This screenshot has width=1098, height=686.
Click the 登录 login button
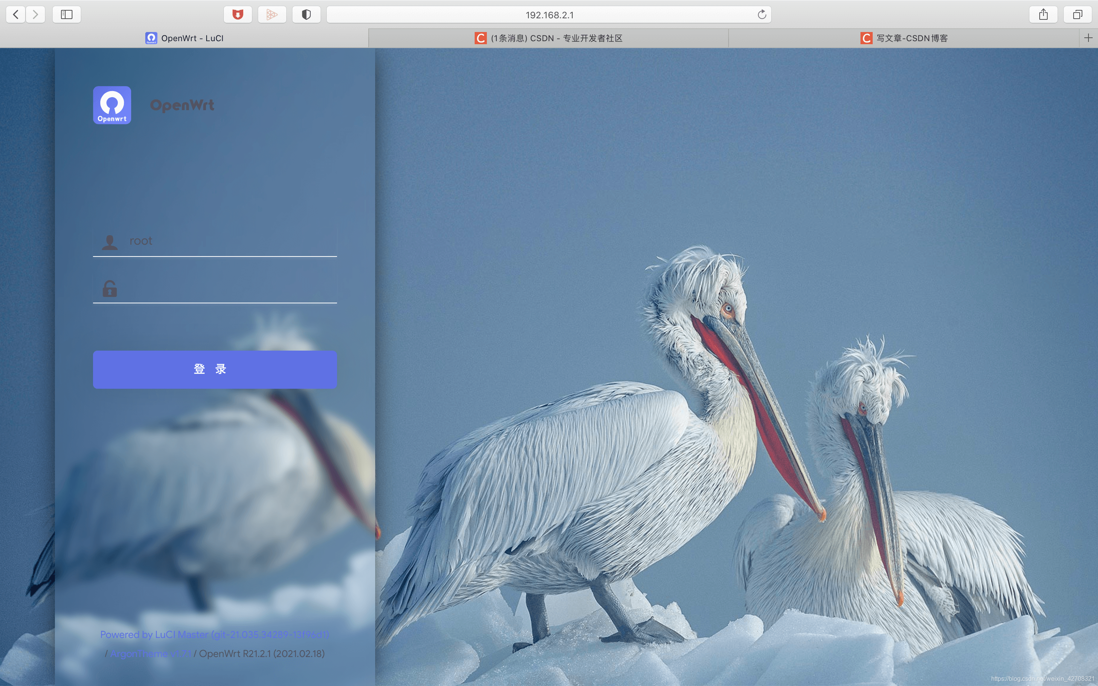(215, 369)
